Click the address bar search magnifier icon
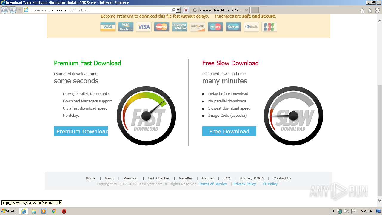 [x=174, y=10]
